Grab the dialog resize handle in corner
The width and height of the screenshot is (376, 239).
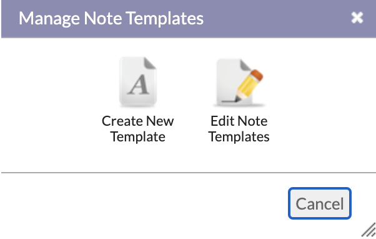coord(369,230)
